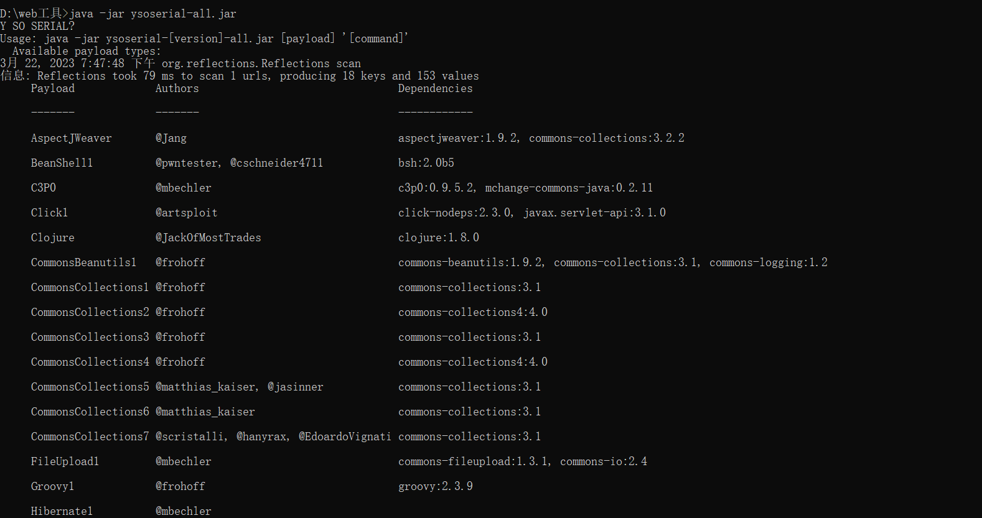Screen dimensions: 982x518
Task: Click the Dependencies column header
Action: coord(435,88)
